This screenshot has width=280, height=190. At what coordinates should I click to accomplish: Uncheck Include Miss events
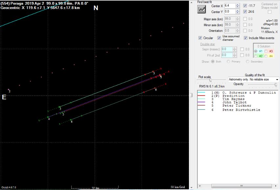[245, 38]
